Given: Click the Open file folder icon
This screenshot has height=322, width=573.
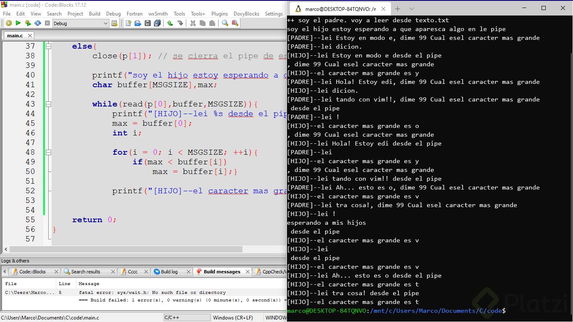Looking at the screenshot, I should pos(138,23).
